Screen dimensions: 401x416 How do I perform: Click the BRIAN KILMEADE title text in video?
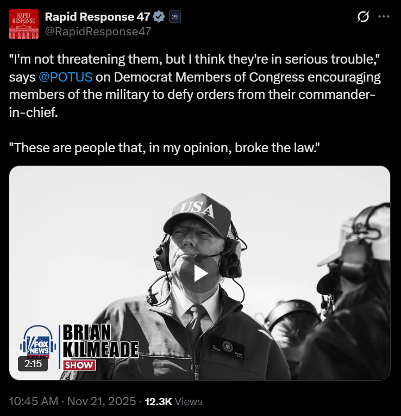click(100, 341)
